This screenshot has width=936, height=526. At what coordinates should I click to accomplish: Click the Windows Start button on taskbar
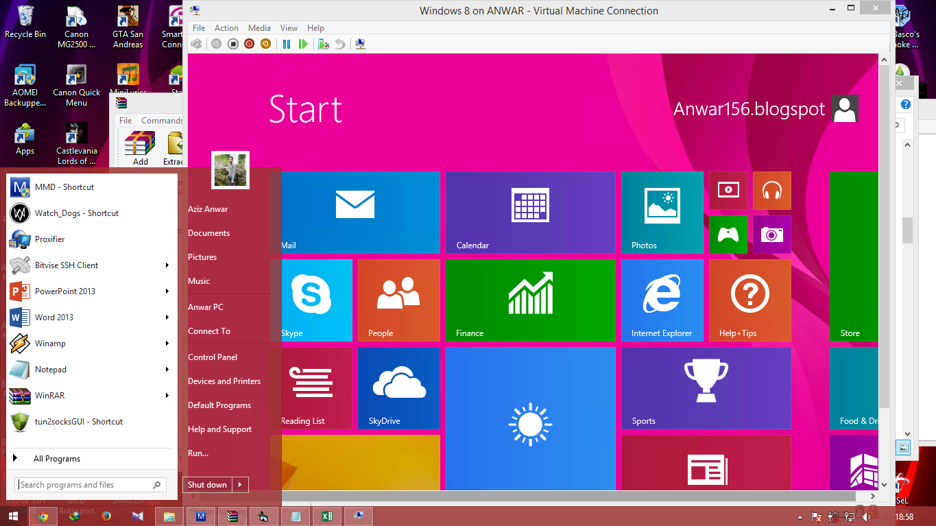[14, 516]
